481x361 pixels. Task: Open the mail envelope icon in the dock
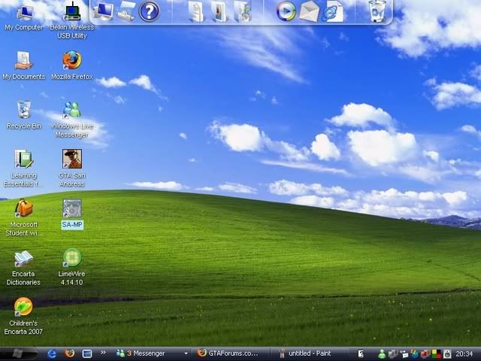click(309, 12)
